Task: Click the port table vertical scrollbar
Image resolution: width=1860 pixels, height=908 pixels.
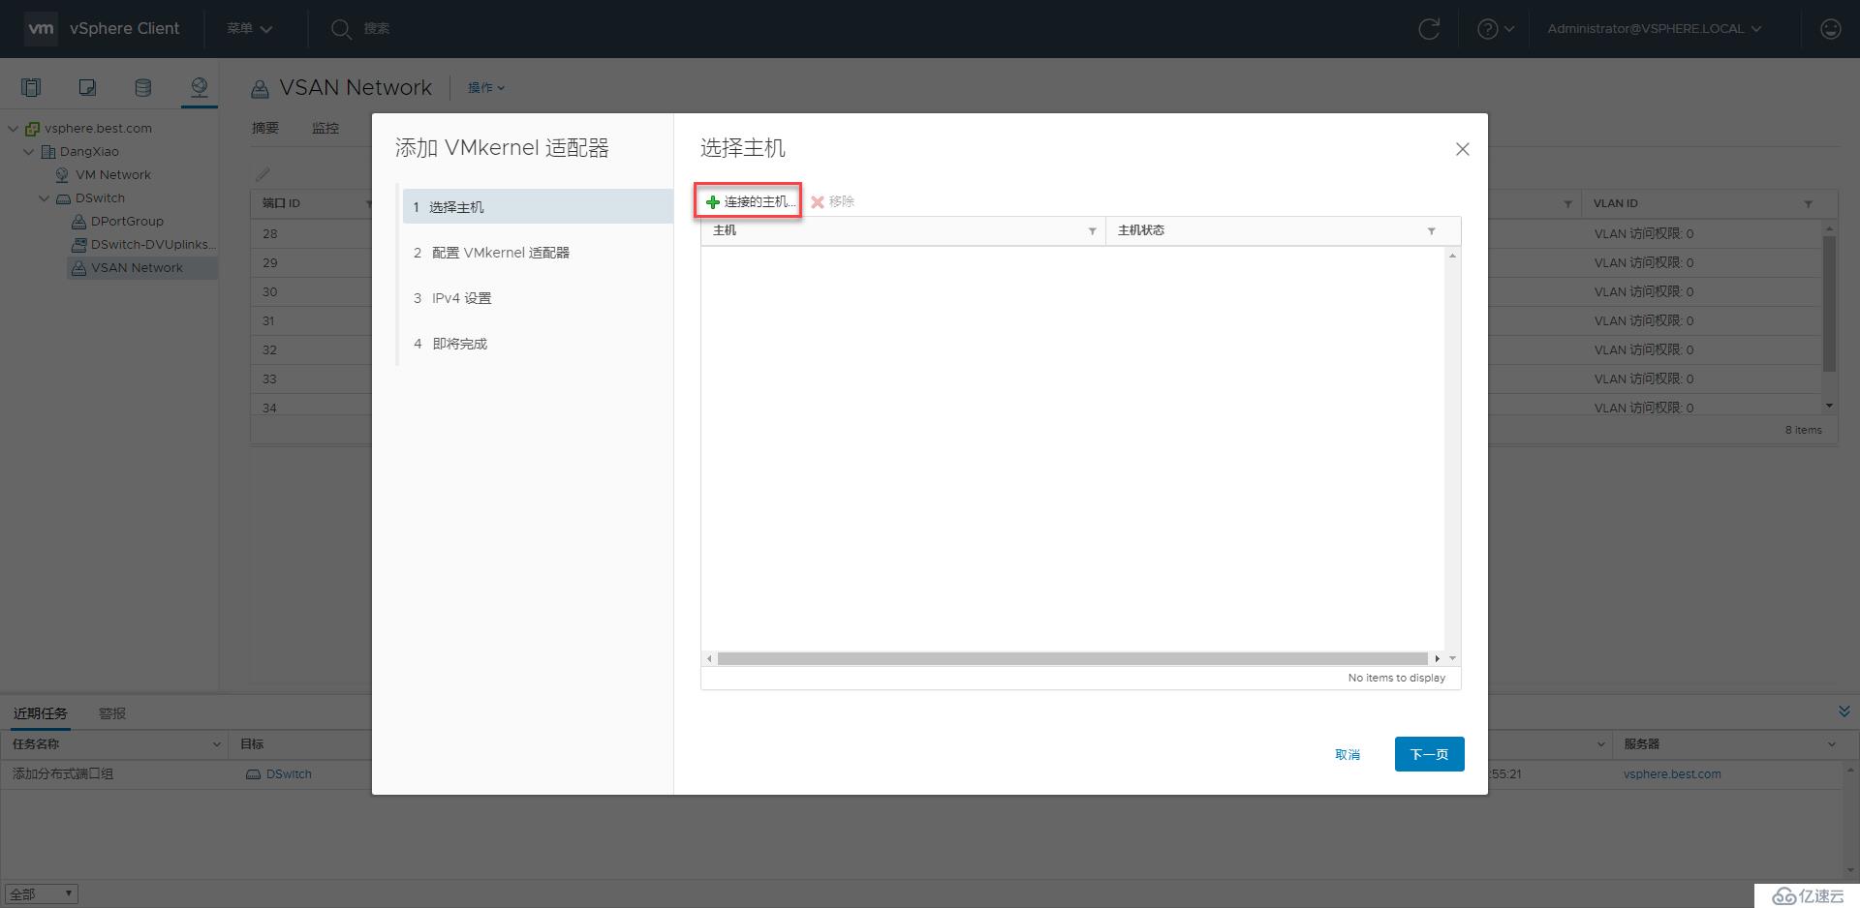Action: coord(1829,304)
